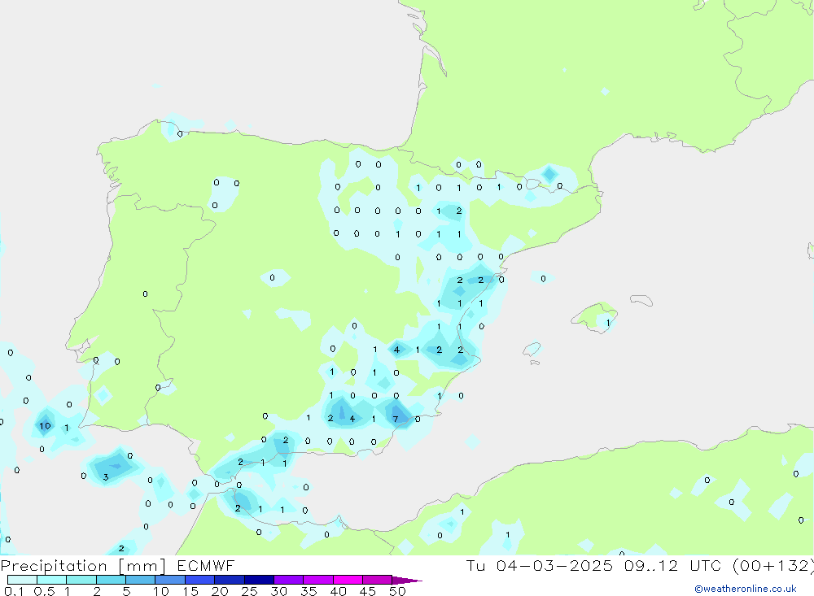The image size is (814, 596).
Task: Click the '35' legend scale label
Action: (309, 591)
